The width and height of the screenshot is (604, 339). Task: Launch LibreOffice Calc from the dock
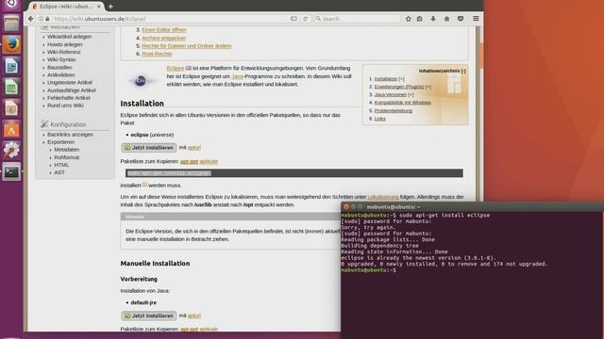point(11,87)
